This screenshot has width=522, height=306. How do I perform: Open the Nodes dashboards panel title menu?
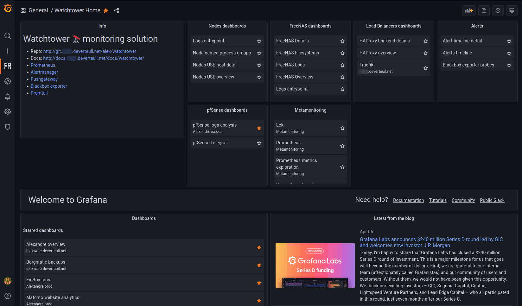click(227, 26)
